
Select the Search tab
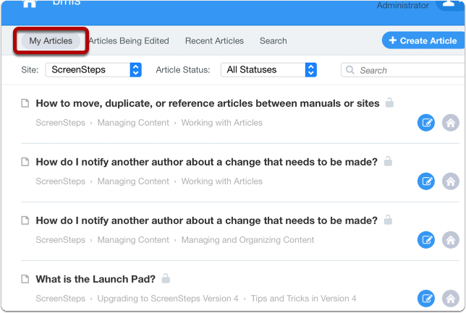click(273, 40)
